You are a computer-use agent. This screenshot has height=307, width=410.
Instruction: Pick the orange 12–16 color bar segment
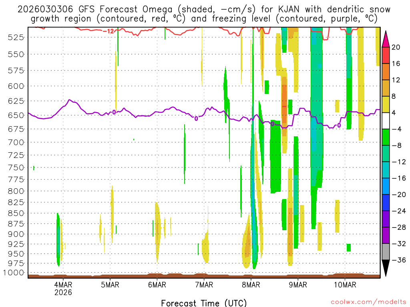386,72
